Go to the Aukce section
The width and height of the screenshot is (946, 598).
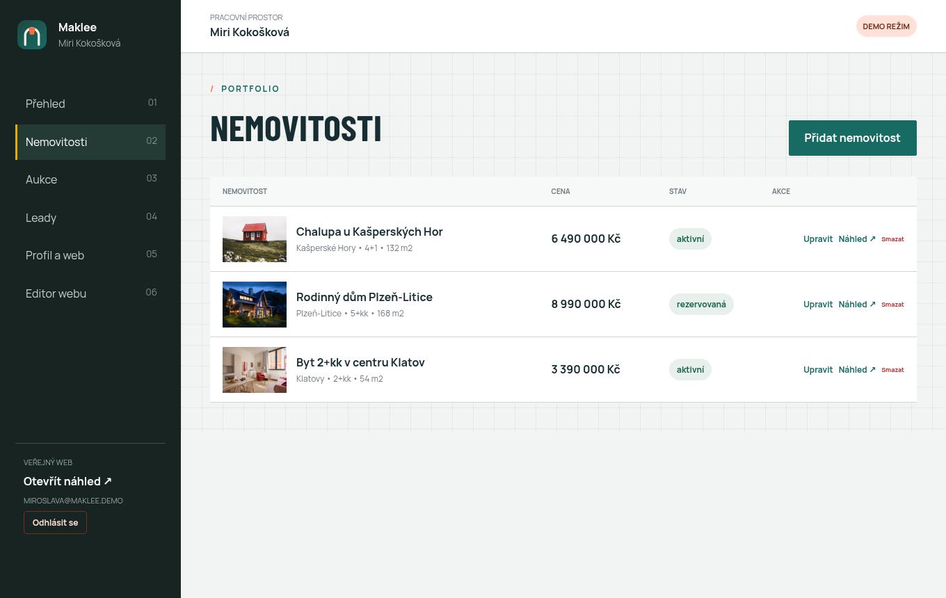[90, 179]
